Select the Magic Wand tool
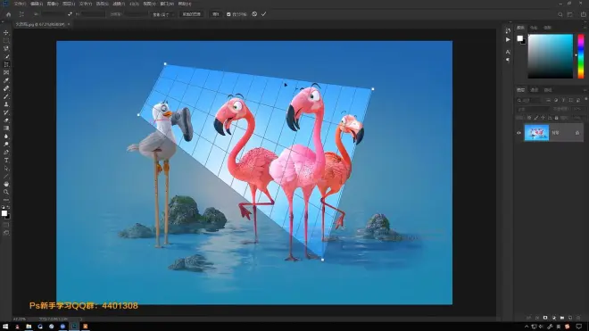 point(6,56)
